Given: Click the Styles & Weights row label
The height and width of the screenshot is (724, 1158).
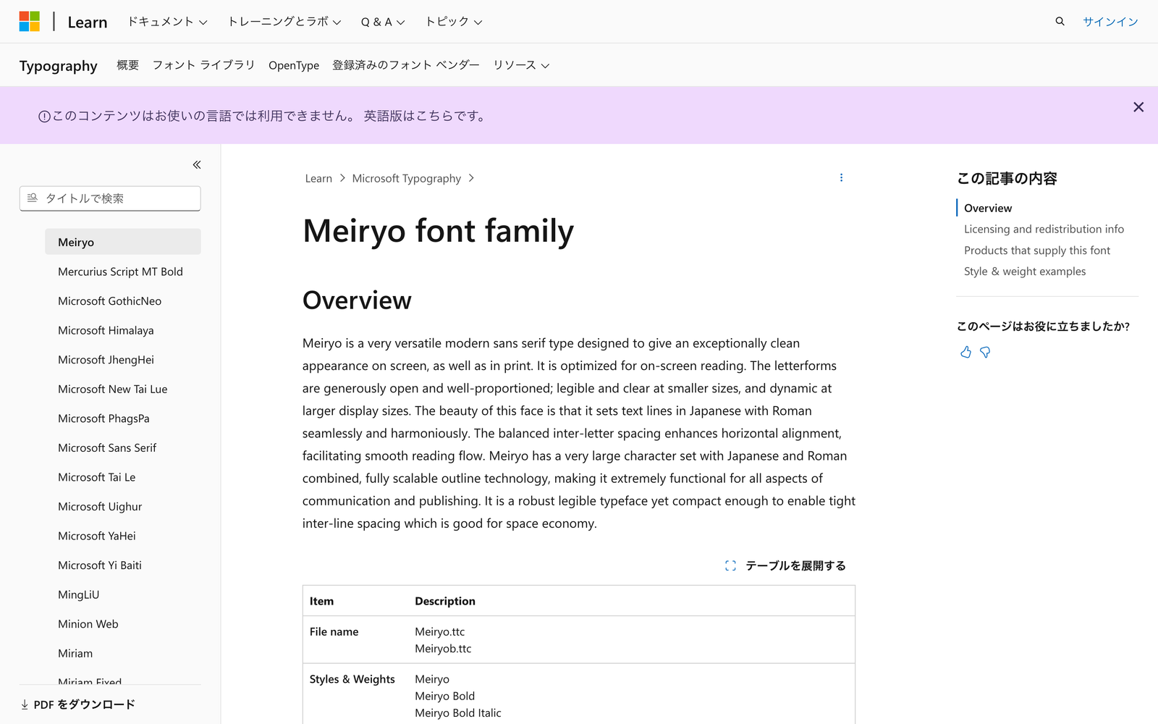Looking at the screenshot, I should point(352,679).
